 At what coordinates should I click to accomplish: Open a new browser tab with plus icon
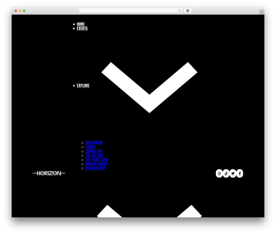262,12
